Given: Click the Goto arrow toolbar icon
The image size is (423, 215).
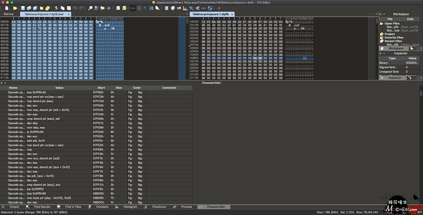Looking at the screenshot, I should pyautogui.click(x=108, y=8).
